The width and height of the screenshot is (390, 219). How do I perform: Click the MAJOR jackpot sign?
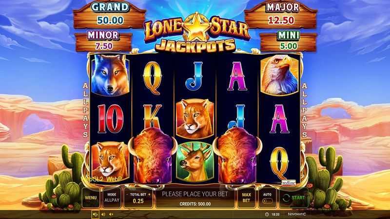(x=281, y=15)
